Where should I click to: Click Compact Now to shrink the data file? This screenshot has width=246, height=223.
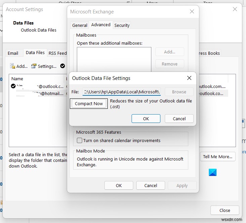[x=89, y=104]
